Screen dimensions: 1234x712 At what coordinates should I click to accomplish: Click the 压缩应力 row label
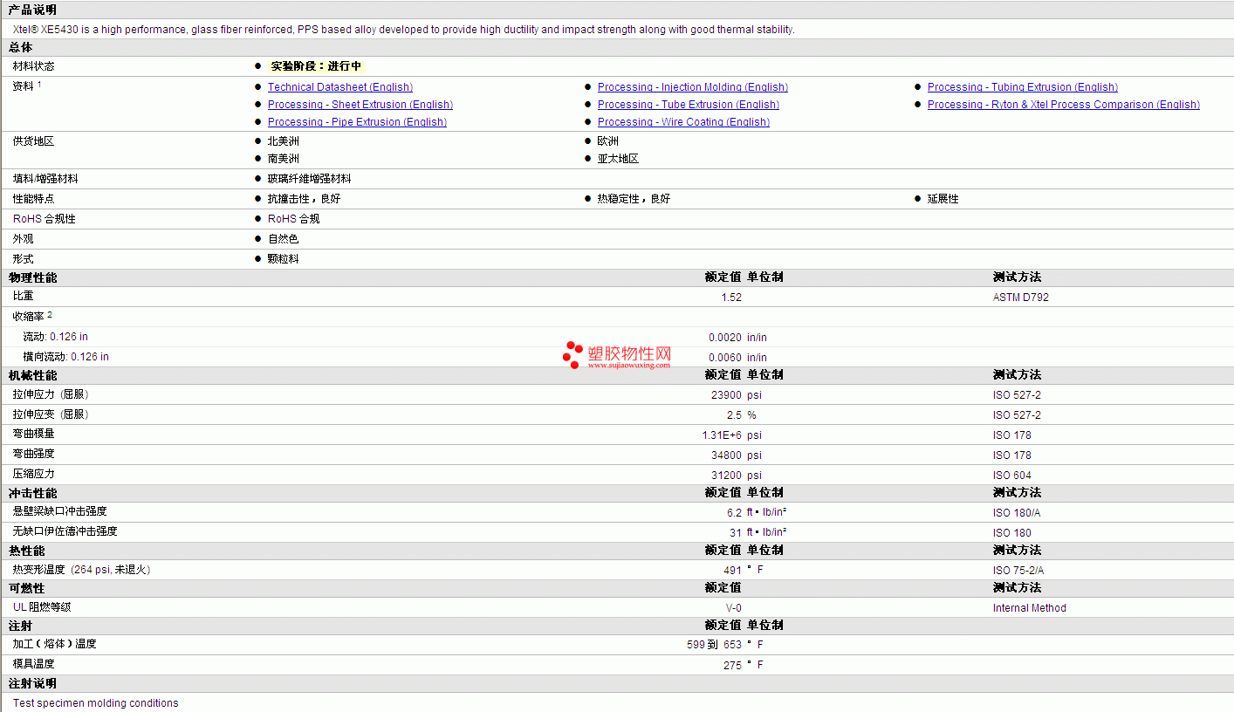pos(34,474)
